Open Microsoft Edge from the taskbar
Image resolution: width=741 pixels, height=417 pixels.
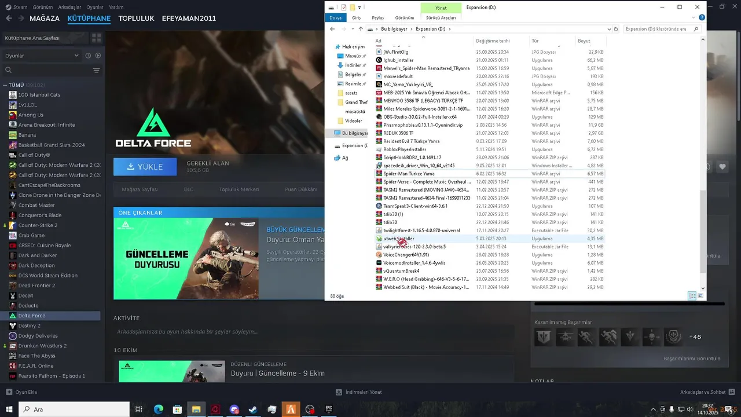[159, 409]
